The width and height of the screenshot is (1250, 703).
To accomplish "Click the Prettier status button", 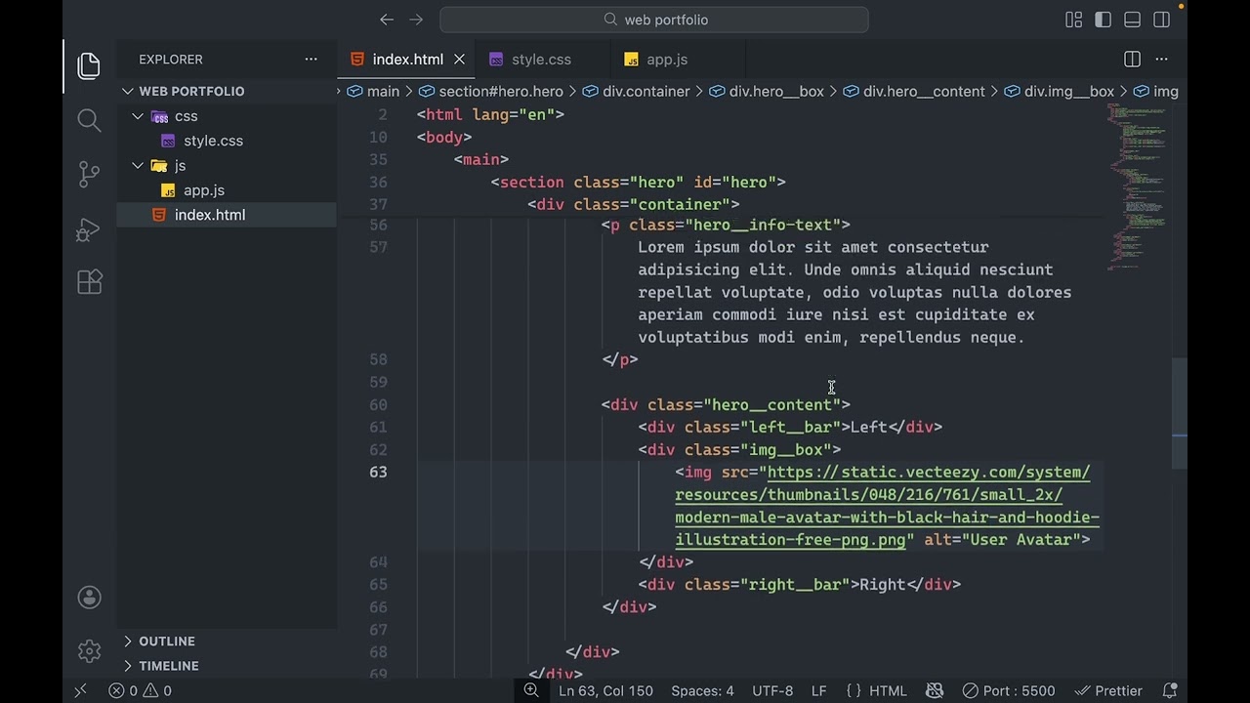I will click(x=1108, y=690).
